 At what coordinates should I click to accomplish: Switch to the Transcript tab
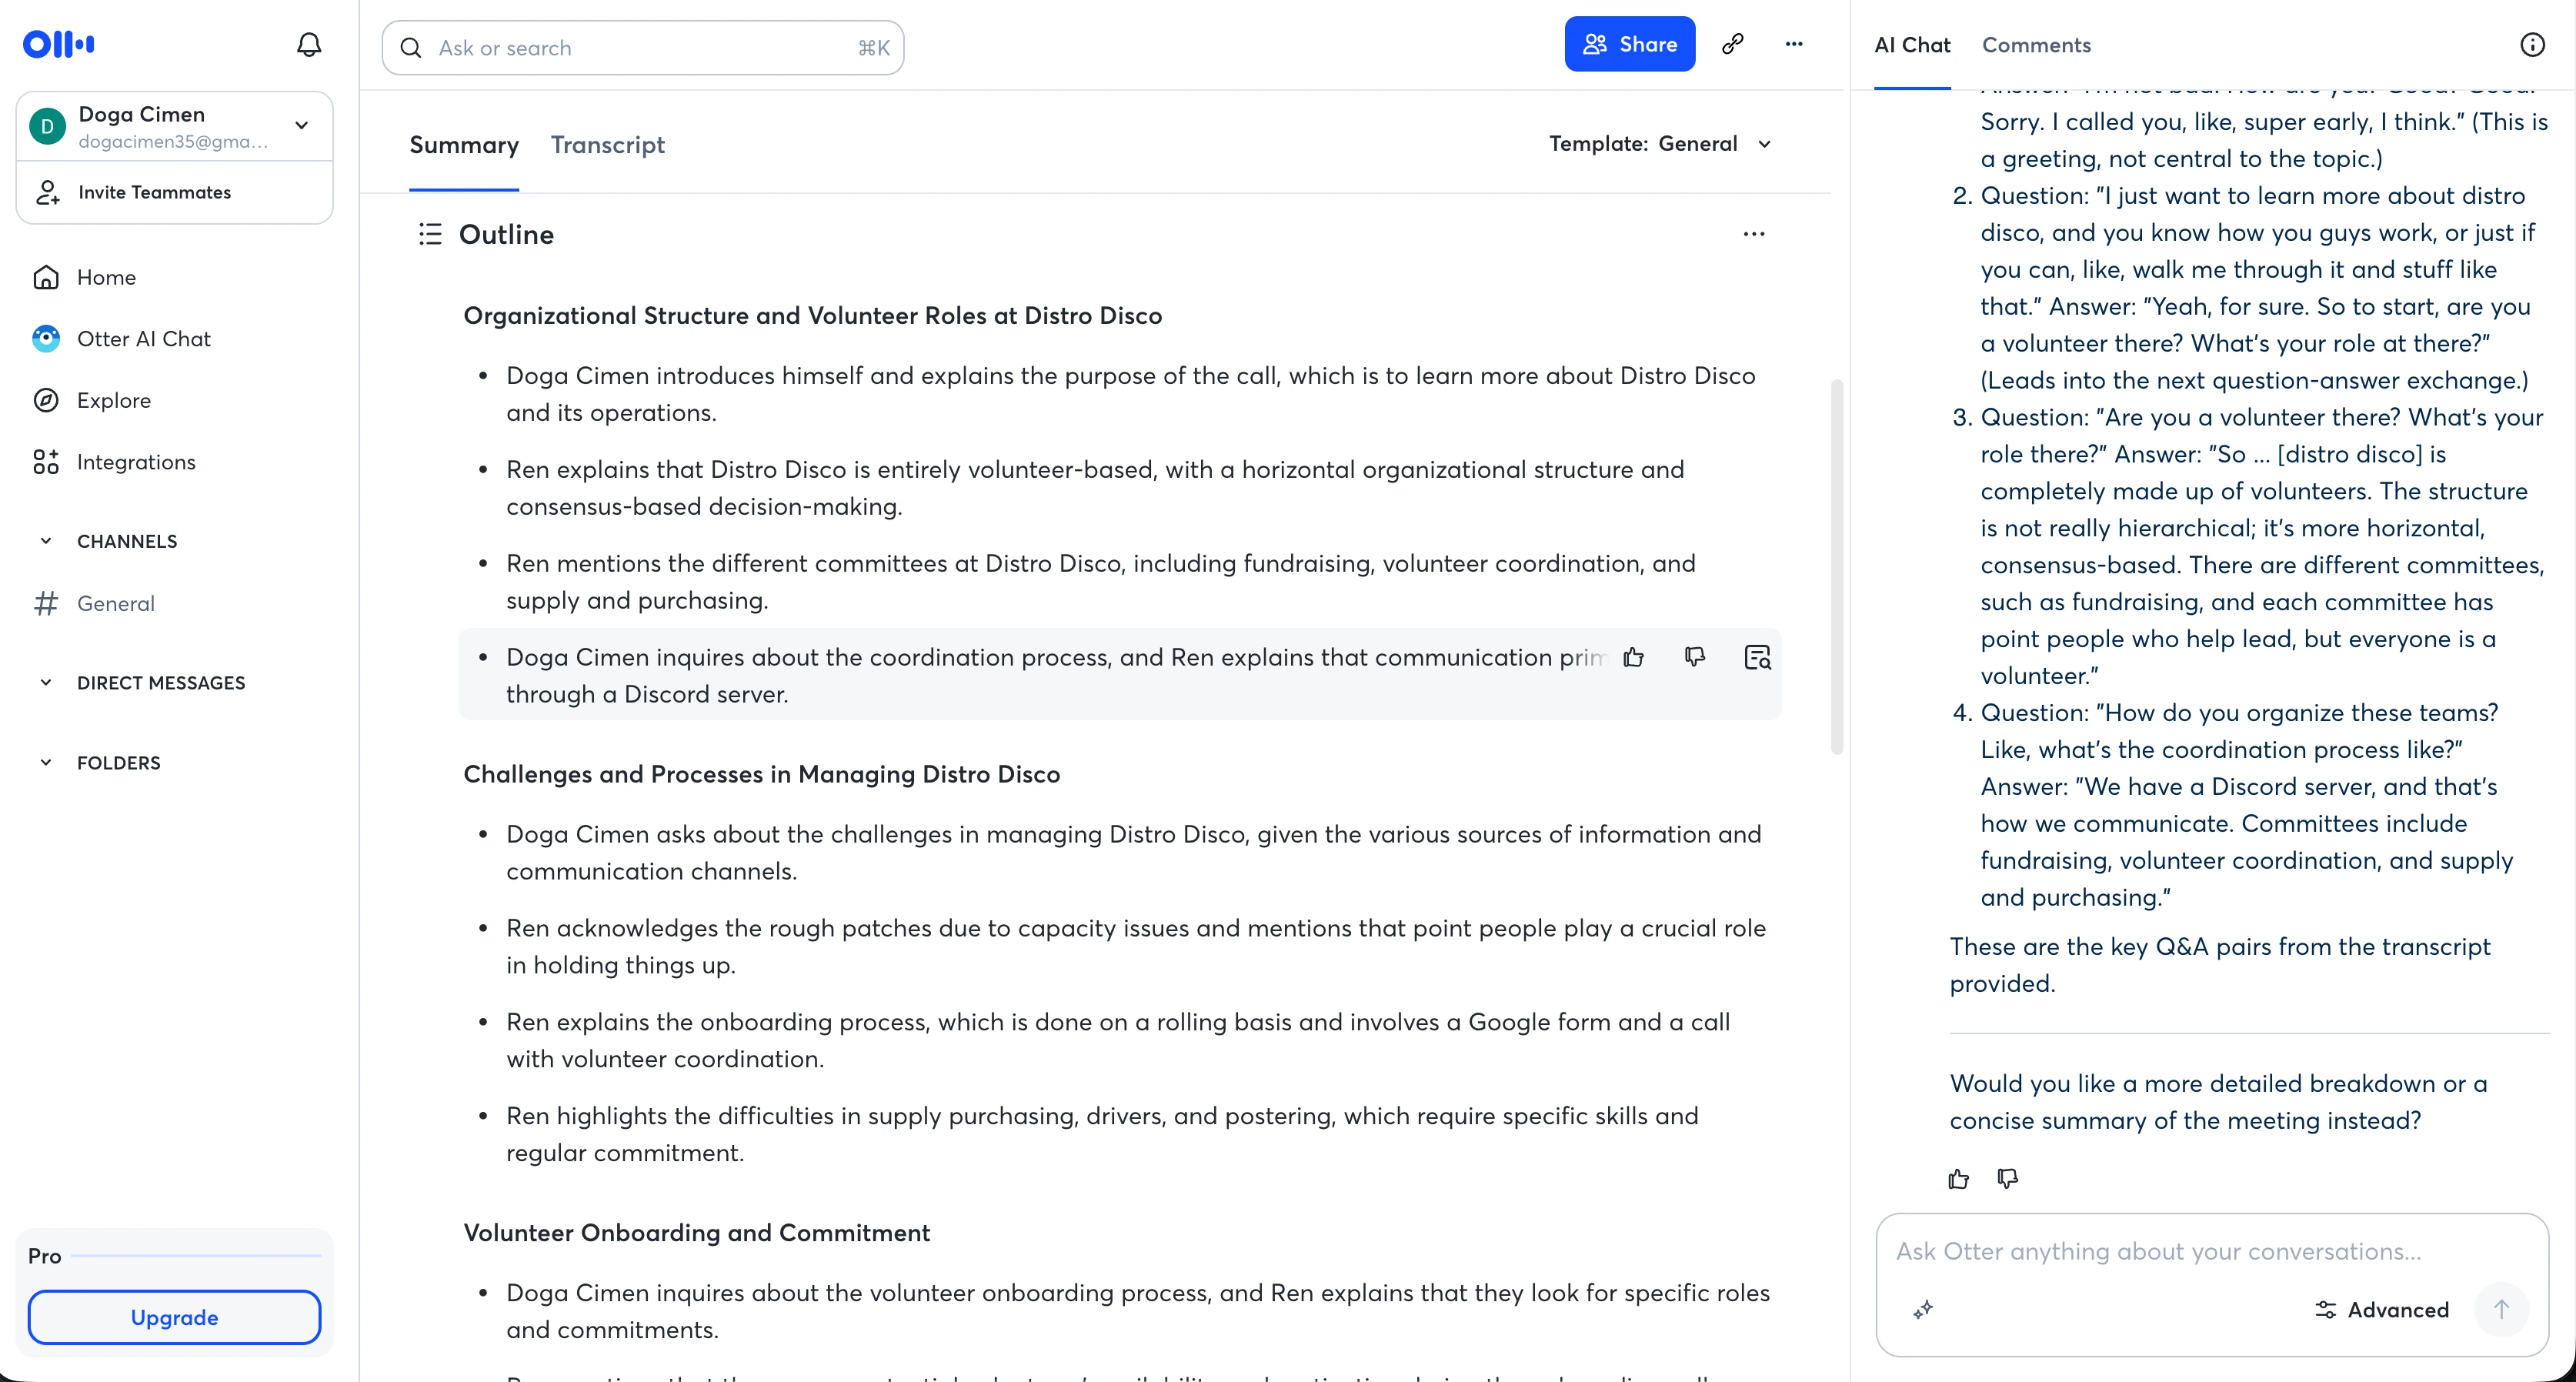pyautogui.click(x=607, y=145)
